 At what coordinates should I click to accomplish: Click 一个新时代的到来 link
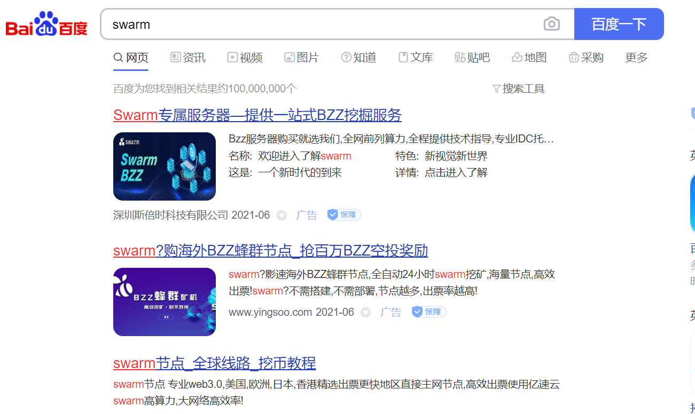click(300, 172)
